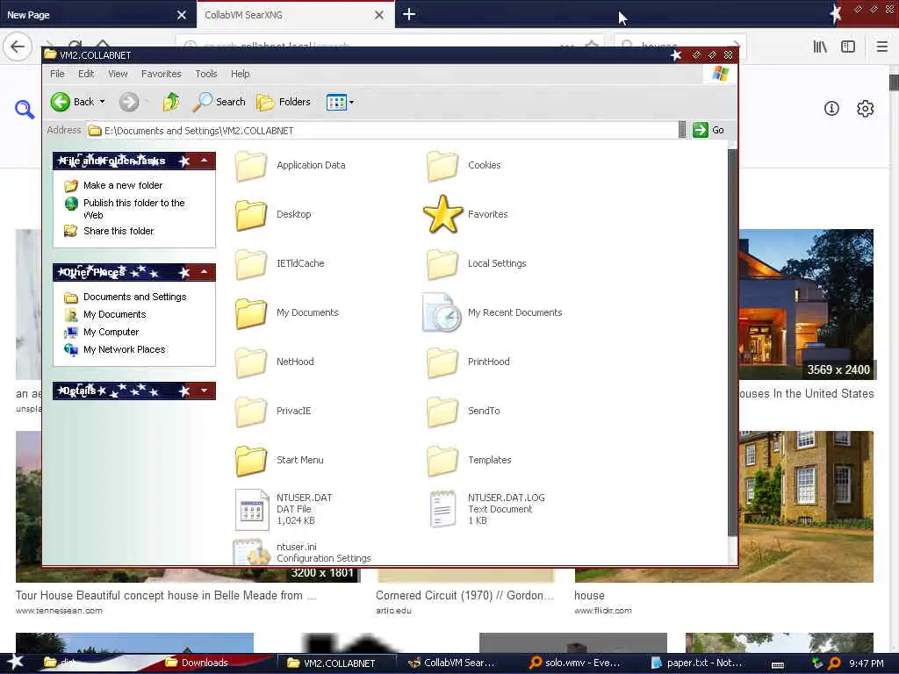Select the Local Settings folder icon
Viewport: 899px width, 674px height.
point(442,264)
